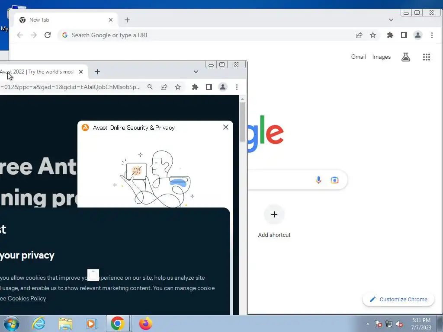The image size is (443, 332).
Task: Select the Avast 2022 tab
Action: click(x=43, y=72)
